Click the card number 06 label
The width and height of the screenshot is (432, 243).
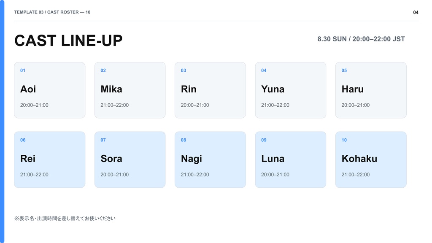23,140
